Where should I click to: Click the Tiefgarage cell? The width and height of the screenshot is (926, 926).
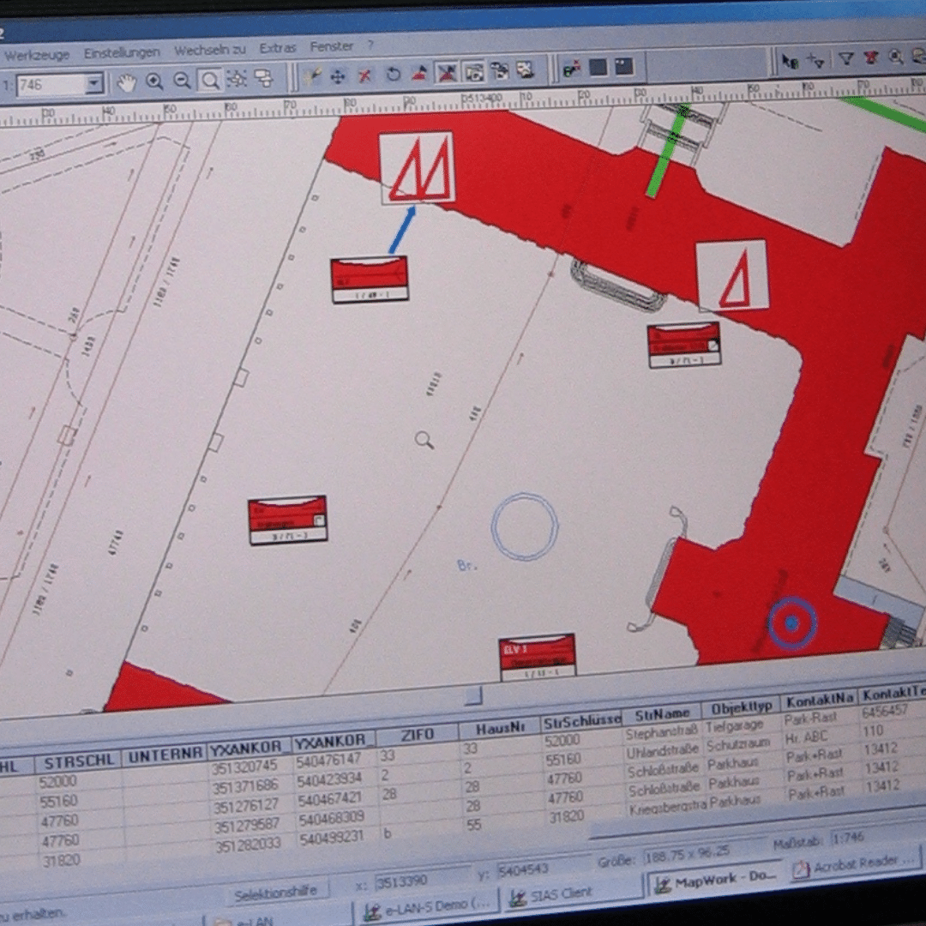click(734, 727)
